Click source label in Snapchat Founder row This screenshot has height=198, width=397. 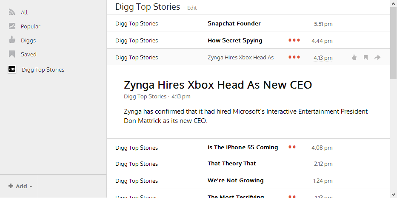pyautogui.click(x=137, y=24)
